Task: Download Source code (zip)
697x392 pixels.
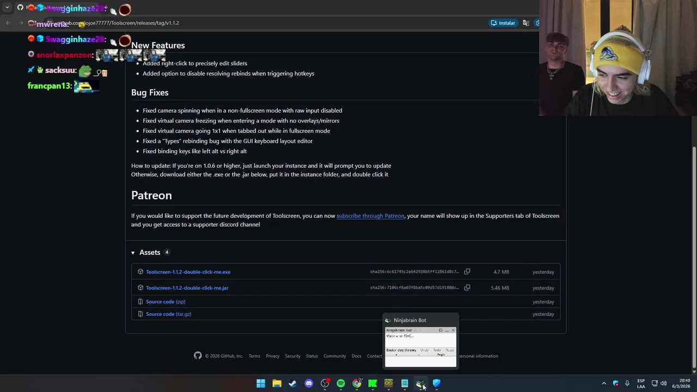Action: pos(166,302)
